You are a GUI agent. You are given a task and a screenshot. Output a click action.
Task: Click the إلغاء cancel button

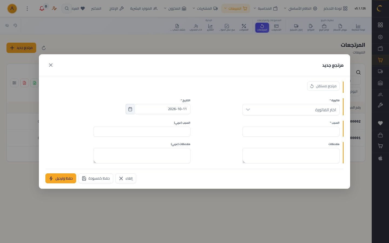(126, 178)
